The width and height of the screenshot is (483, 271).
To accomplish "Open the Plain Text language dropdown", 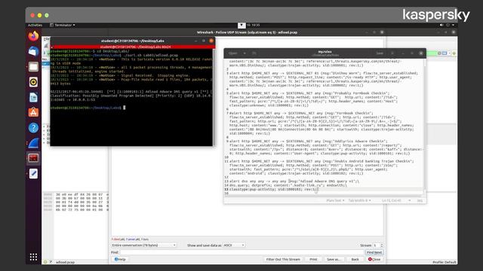I will click(335, 201).
